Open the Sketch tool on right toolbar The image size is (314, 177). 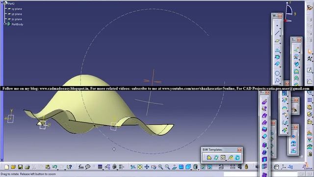[310, 70]
